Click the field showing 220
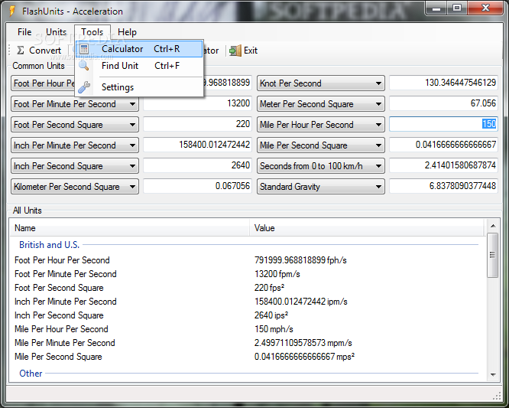The image size is (509, 408). click(197, 124)
